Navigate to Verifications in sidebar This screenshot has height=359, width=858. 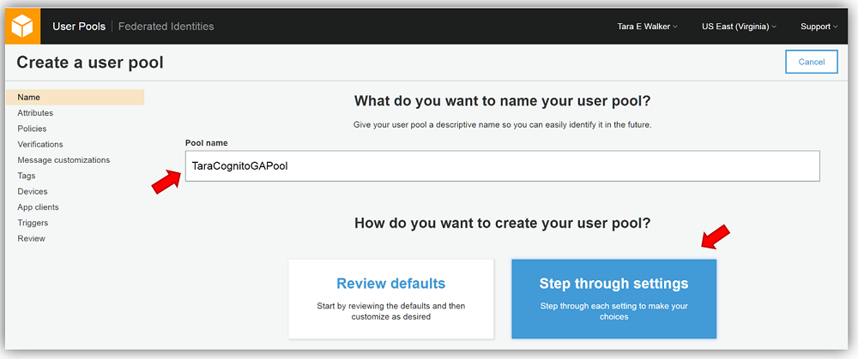point(40,145)
